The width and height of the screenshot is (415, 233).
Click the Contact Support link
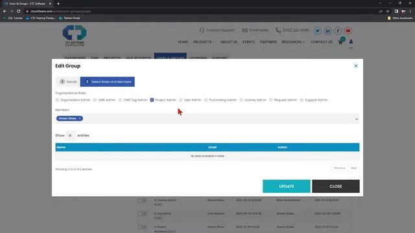tap(220, 30)
